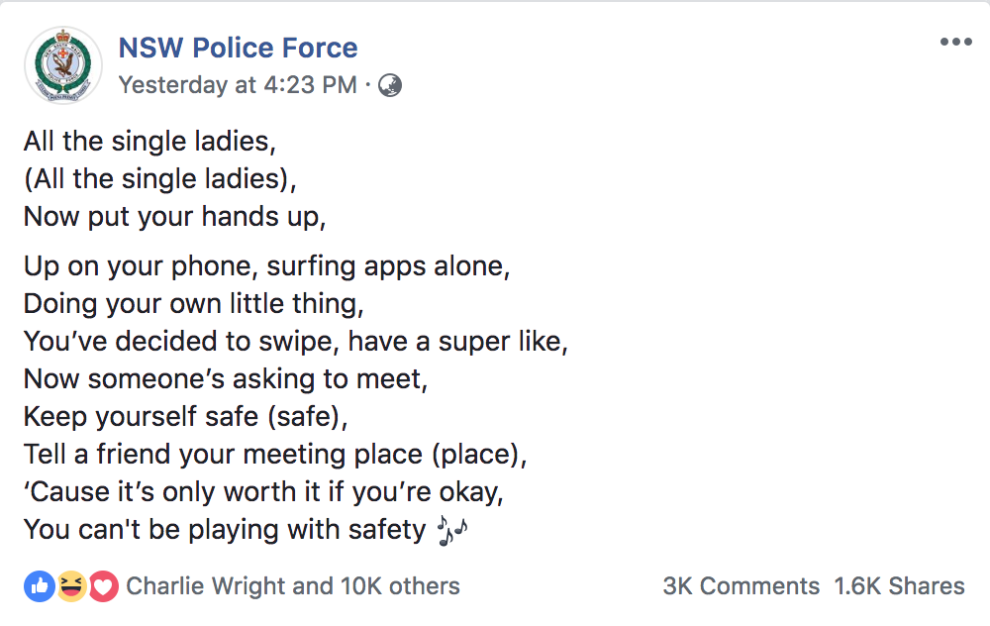990x626 pixels.
Task: Open the three-dot post options menu
Action: pyautogui.click(x=956, y=42)
